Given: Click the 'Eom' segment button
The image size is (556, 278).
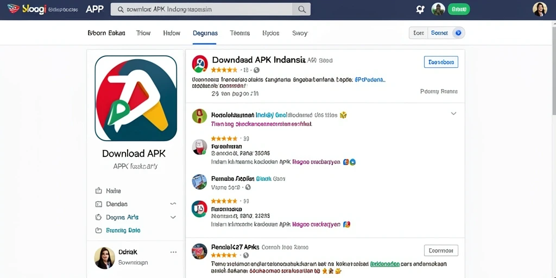Looking at the screenshot, I should point(419,33).
